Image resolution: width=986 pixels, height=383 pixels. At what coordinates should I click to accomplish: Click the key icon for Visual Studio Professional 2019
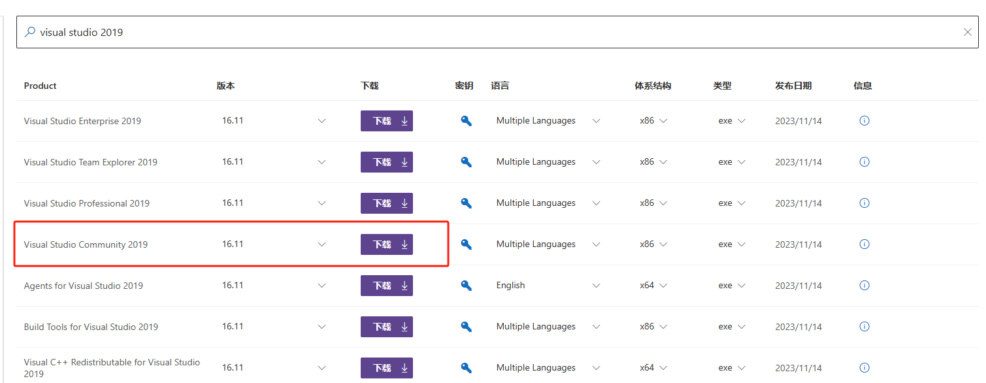pos(466,203)
